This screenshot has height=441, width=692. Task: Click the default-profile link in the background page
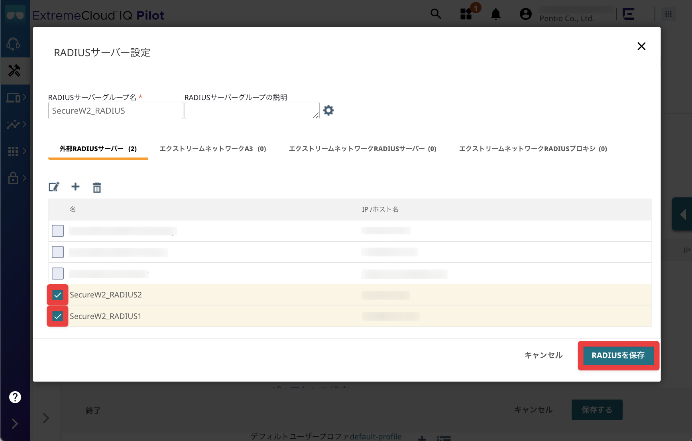click(x=375, y=437)
